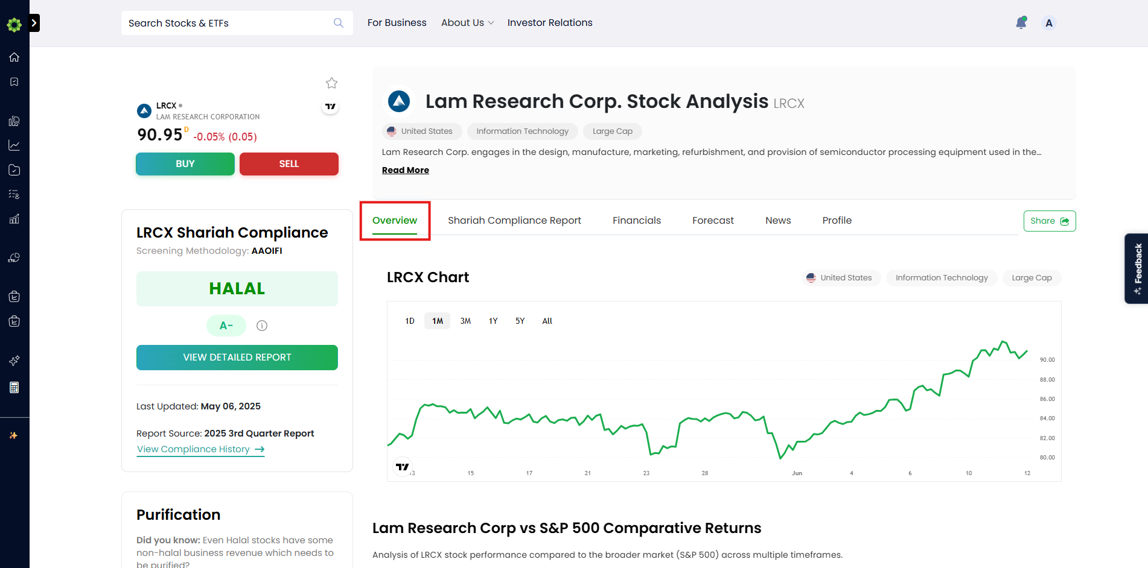This screenshot has height=568, width=1148.
Task: Click the search magnifier icon
Action: point(339,23)
